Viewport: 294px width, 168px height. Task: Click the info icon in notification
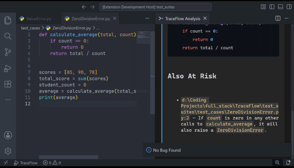[149, 150]
